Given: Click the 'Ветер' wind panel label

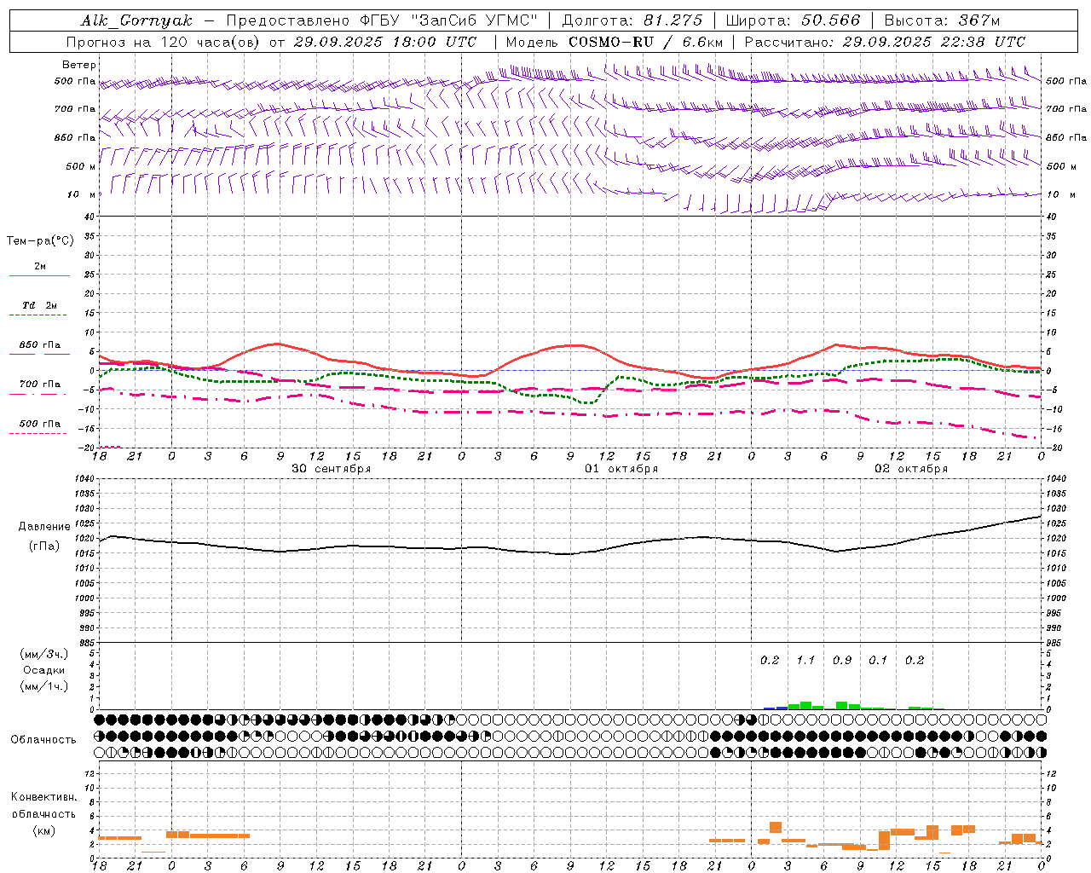Looking at the screenshot, I should coord(79,65).
